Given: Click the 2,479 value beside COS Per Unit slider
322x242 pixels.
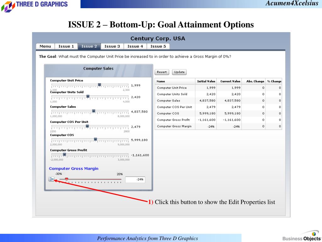Looking at the screenshot, I should pyautogui.click(x=136, y=127).
